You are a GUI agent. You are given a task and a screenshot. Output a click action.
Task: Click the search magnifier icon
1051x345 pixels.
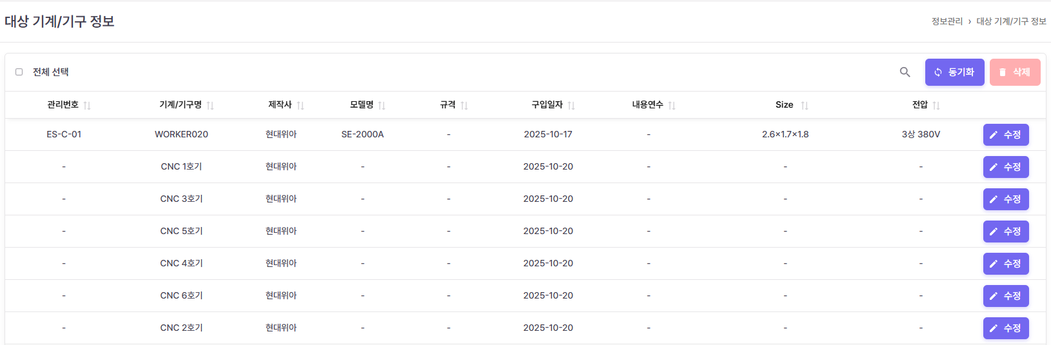pyautogui.click(x=905, y=72)
